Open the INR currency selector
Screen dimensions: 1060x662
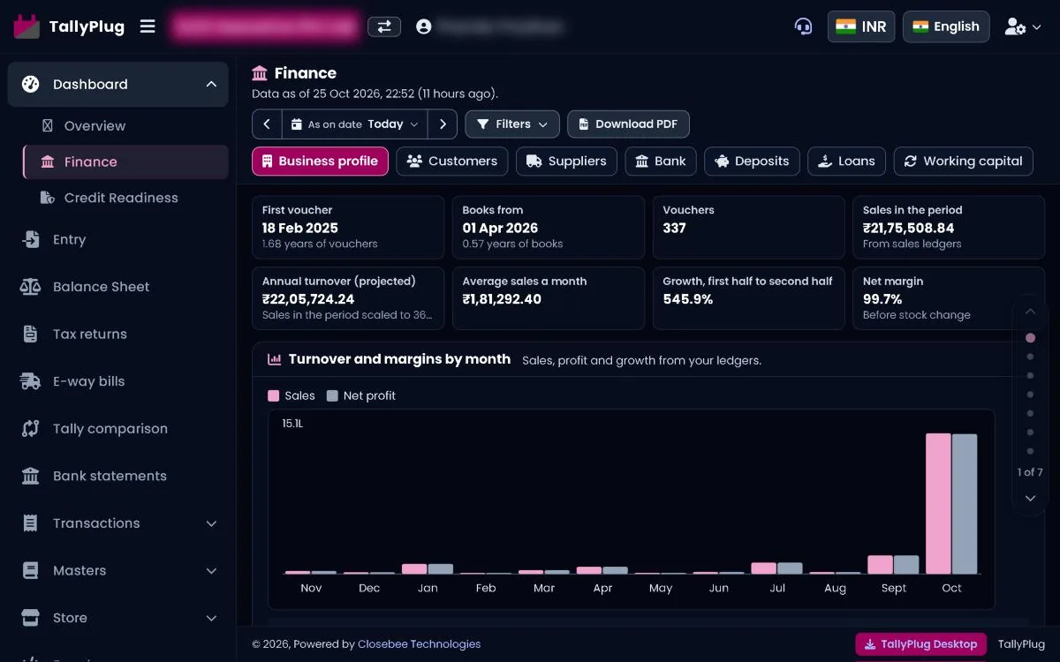click(861, 26)
